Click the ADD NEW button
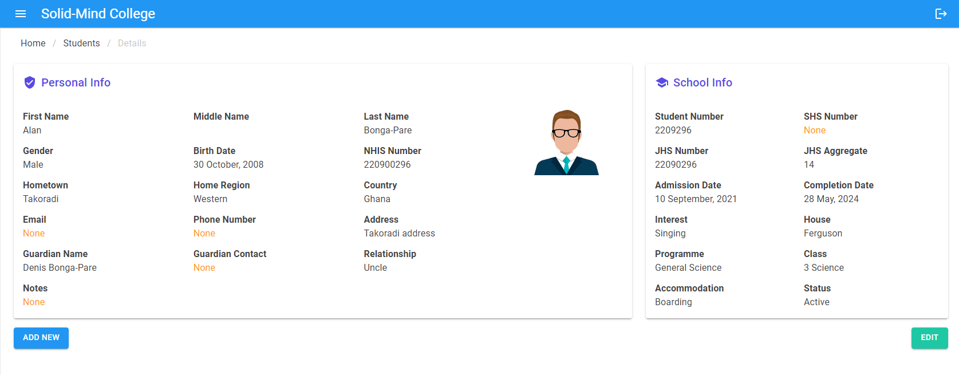959x375 pixels. pos(41,338)
